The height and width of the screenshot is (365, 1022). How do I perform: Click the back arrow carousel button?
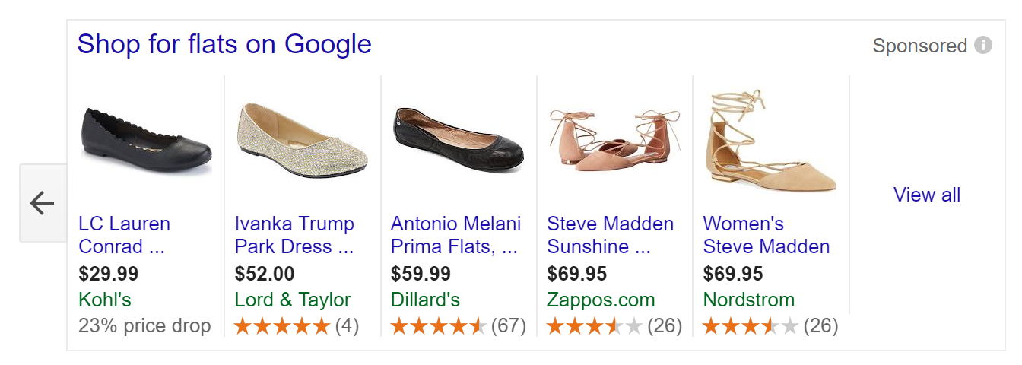click(43, 203)
